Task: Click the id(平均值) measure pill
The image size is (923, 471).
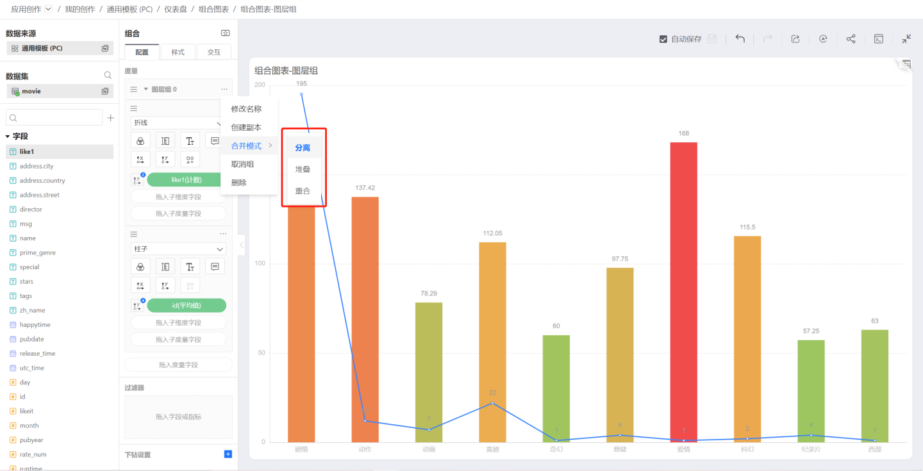Action: click(187, 306)
